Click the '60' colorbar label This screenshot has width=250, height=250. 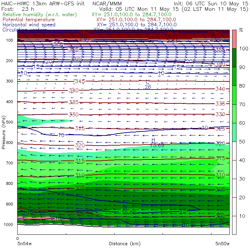242,123
